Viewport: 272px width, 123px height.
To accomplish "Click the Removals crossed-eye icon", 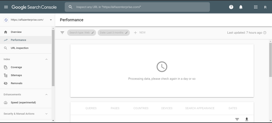I will (5, 83).
